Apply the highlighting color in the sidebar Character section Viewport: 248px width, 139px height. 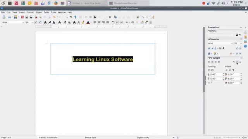point(215,54)
